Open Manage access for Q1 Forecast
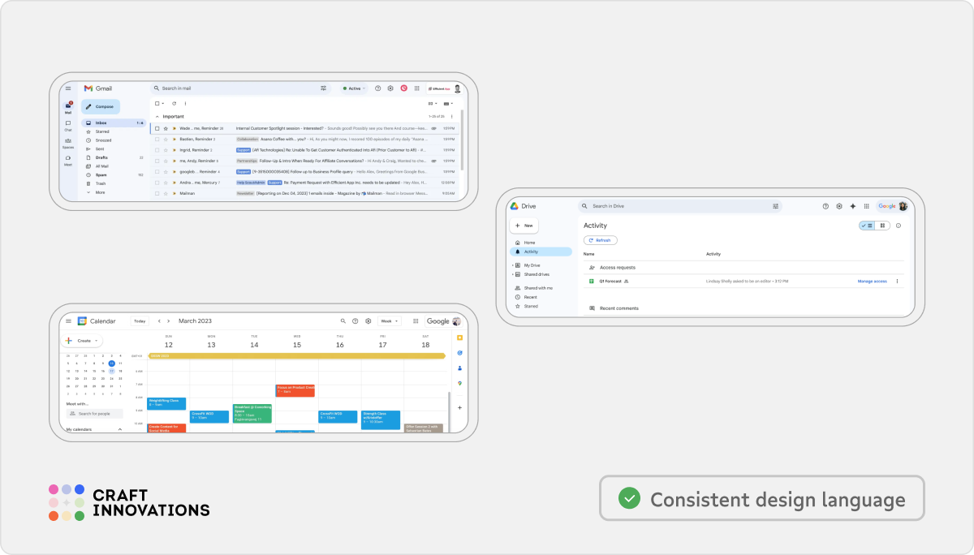The width and height of the screenshot is (974, 555). 872,281
